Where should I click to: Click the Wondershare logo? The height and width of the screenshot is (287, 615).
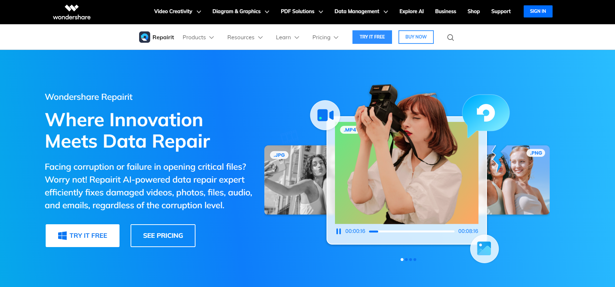pos(72,12)
